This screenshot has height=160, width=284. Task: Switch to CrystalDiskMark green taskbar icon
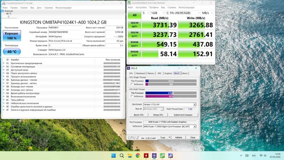point(162,155)
